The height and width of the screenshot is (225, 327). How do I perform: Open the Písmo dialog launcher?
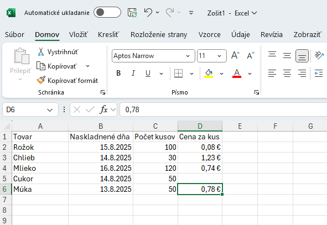257,92
